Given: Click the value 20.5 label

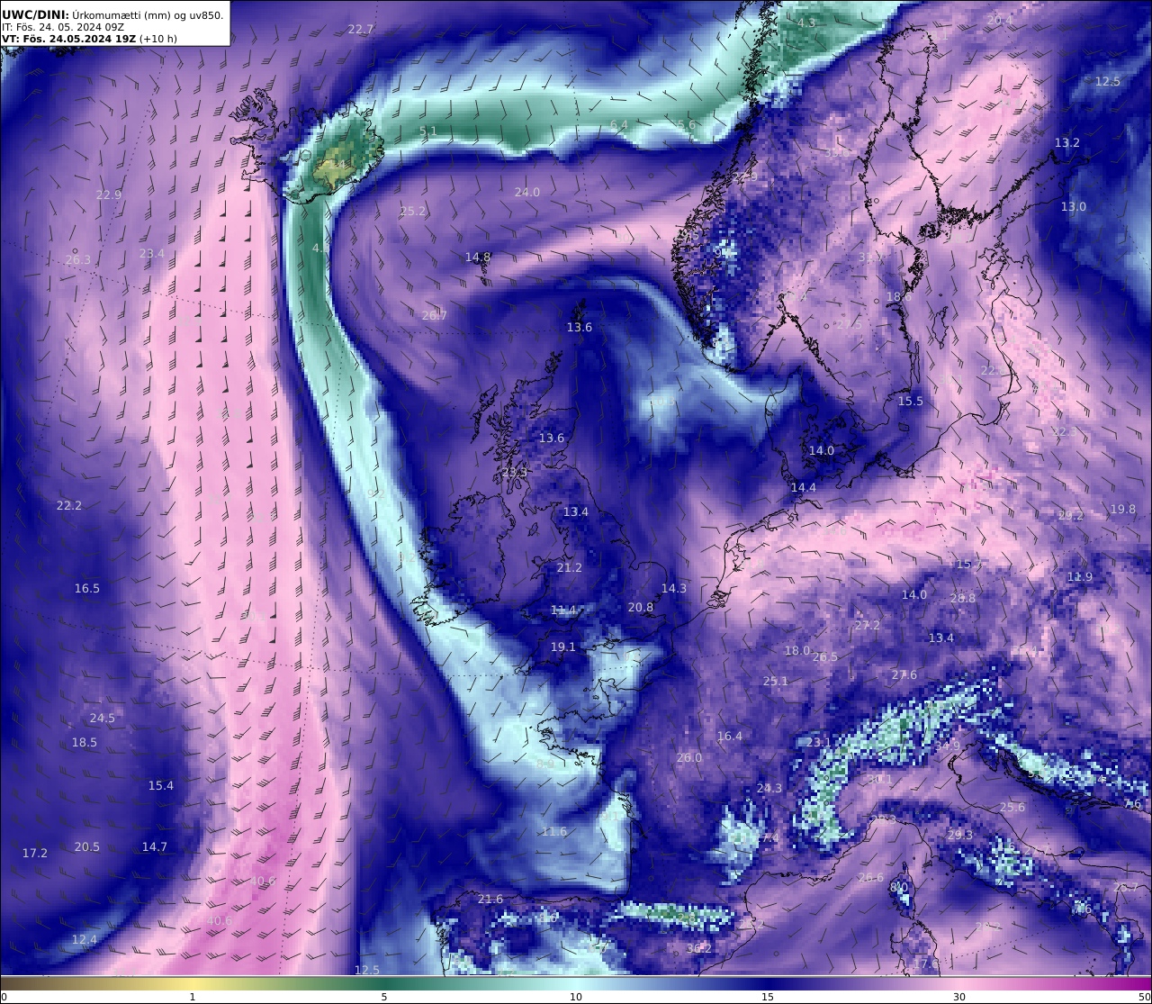Looking at the screenshot, I should 87,846.
